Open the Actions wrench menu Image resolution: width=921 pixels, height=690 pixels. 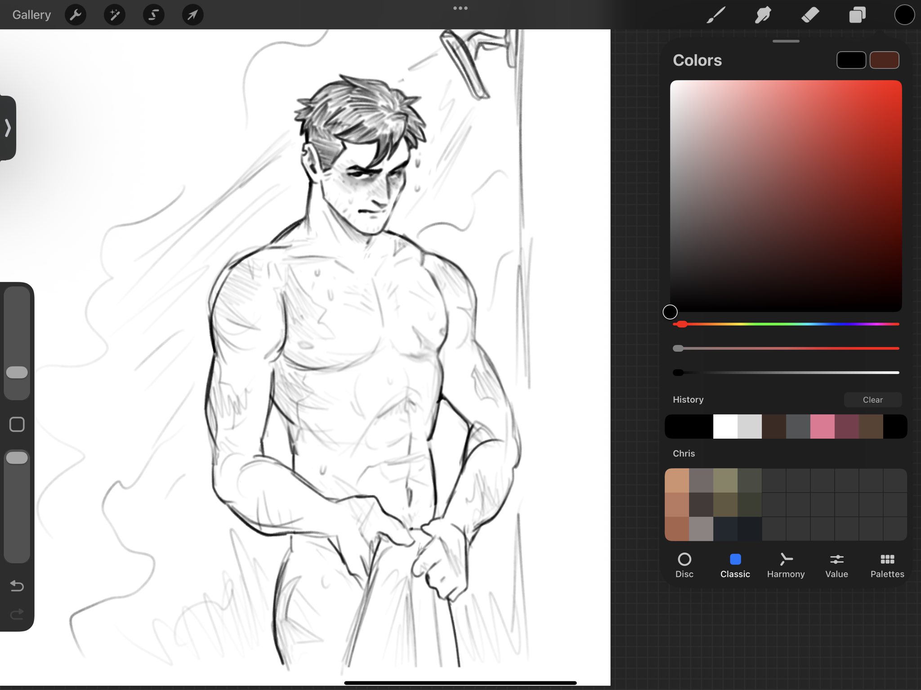76,15
